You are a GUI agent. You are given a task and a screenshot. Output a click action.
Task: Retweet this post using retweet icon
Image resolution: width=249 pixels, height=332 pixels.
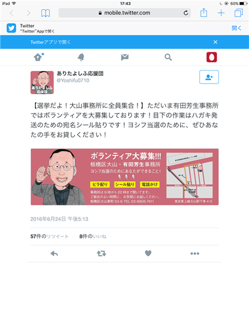102,254
